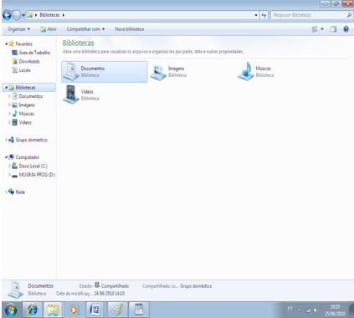Select the Imagens library large icon
This screenshot has height=318, width=354.
point(158,72)
